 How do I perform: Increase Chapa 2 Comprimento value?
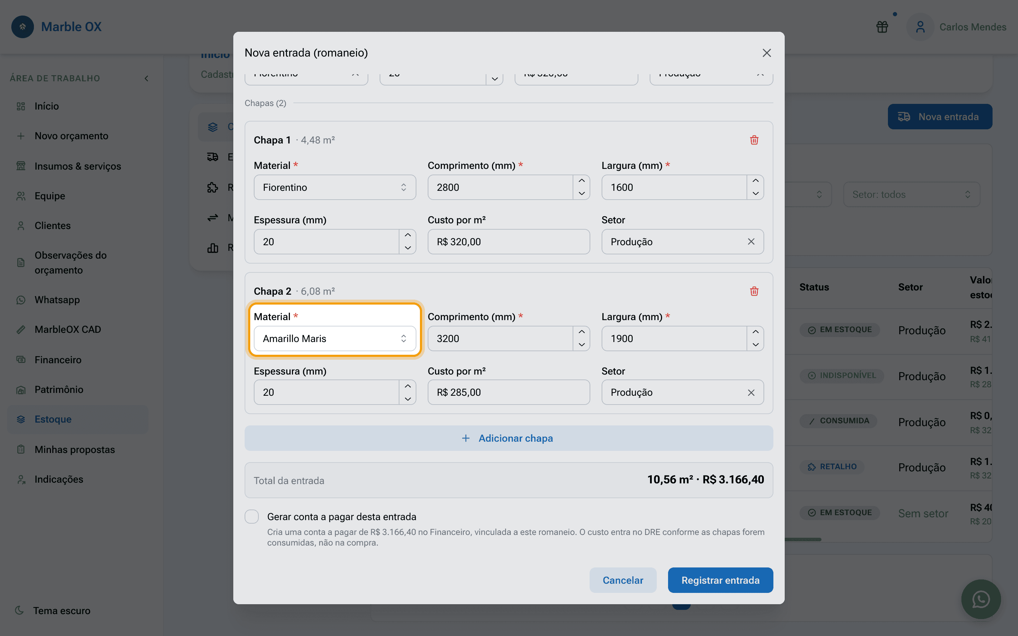click(581, 332)
